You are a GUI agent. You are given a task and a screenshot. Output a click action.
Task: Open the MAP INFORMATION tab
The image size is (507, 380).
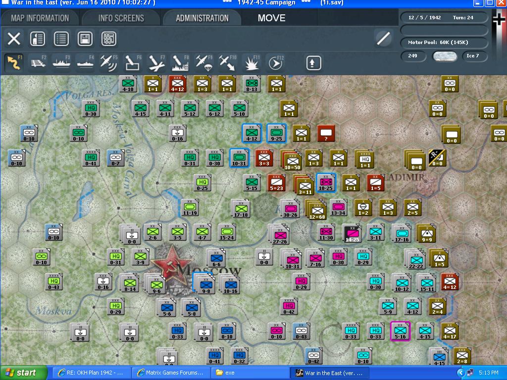point(40,18)
